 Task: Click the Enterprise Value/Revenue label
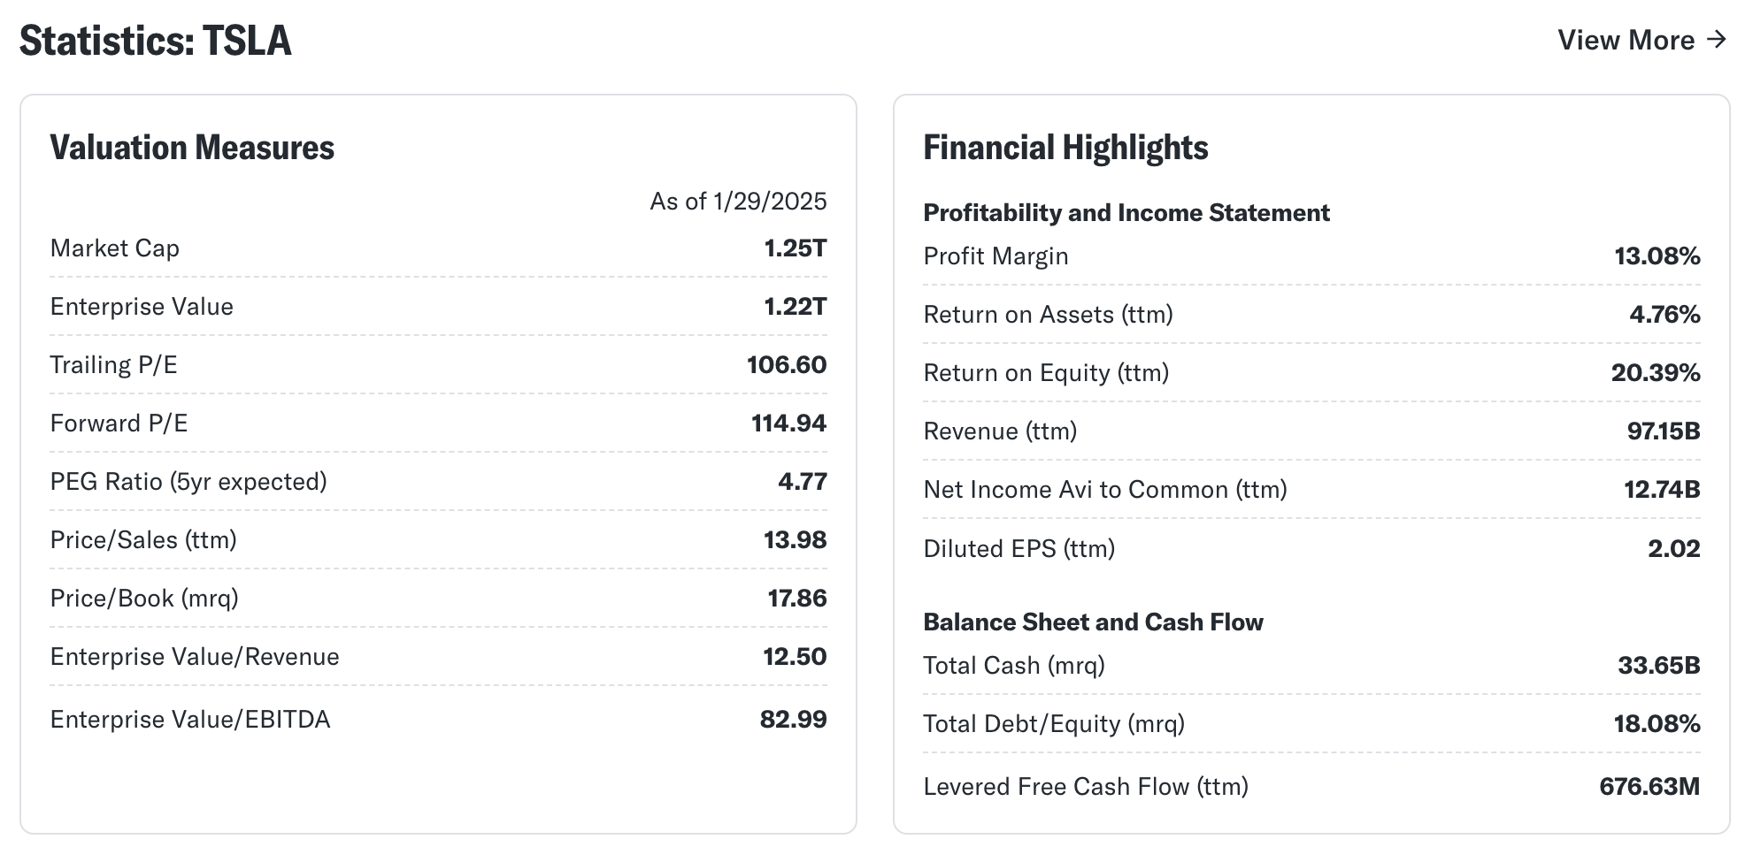(x=195, y=657)
